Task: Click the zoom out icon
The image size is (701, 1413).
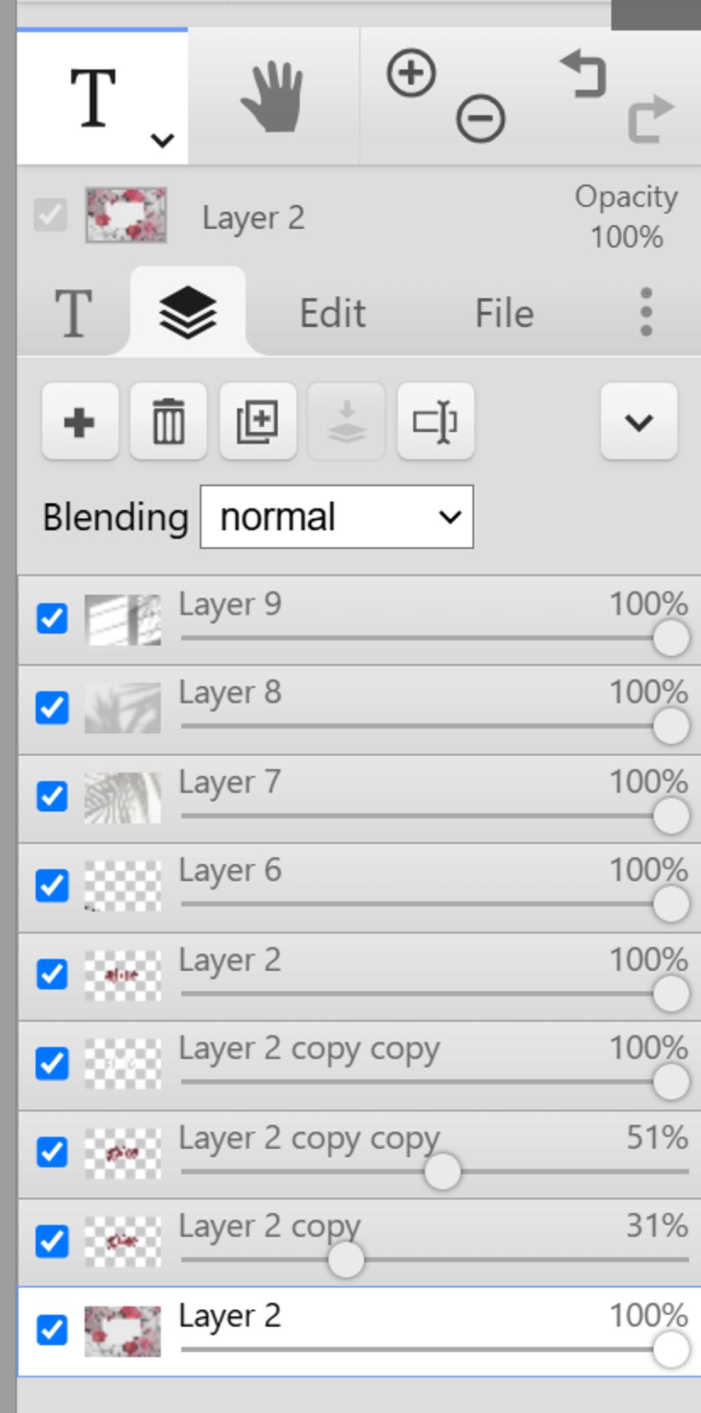Action: 481,119
